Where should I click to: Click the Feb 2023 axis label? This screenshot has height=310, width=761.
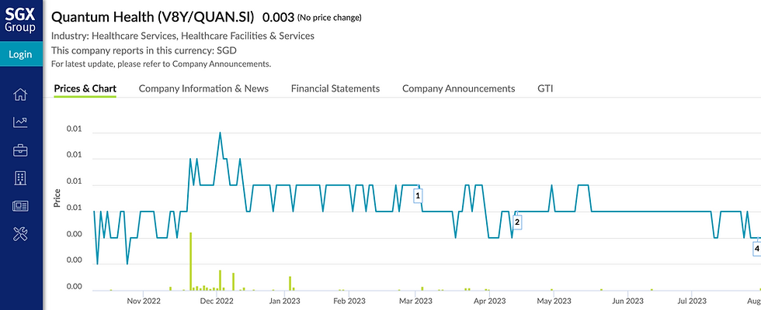point(349,301)
